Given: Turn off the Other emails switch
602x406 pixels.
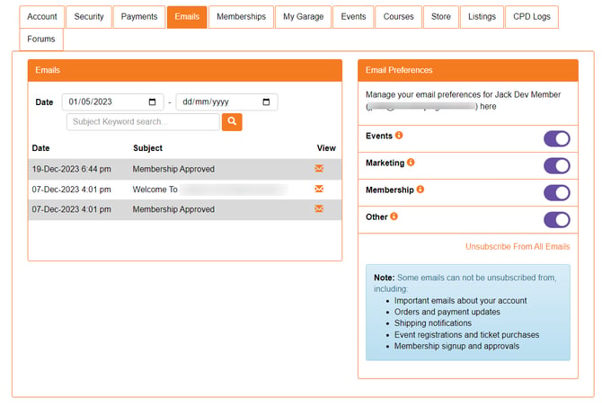Looking at the screenshot, I should click(557, 220).
